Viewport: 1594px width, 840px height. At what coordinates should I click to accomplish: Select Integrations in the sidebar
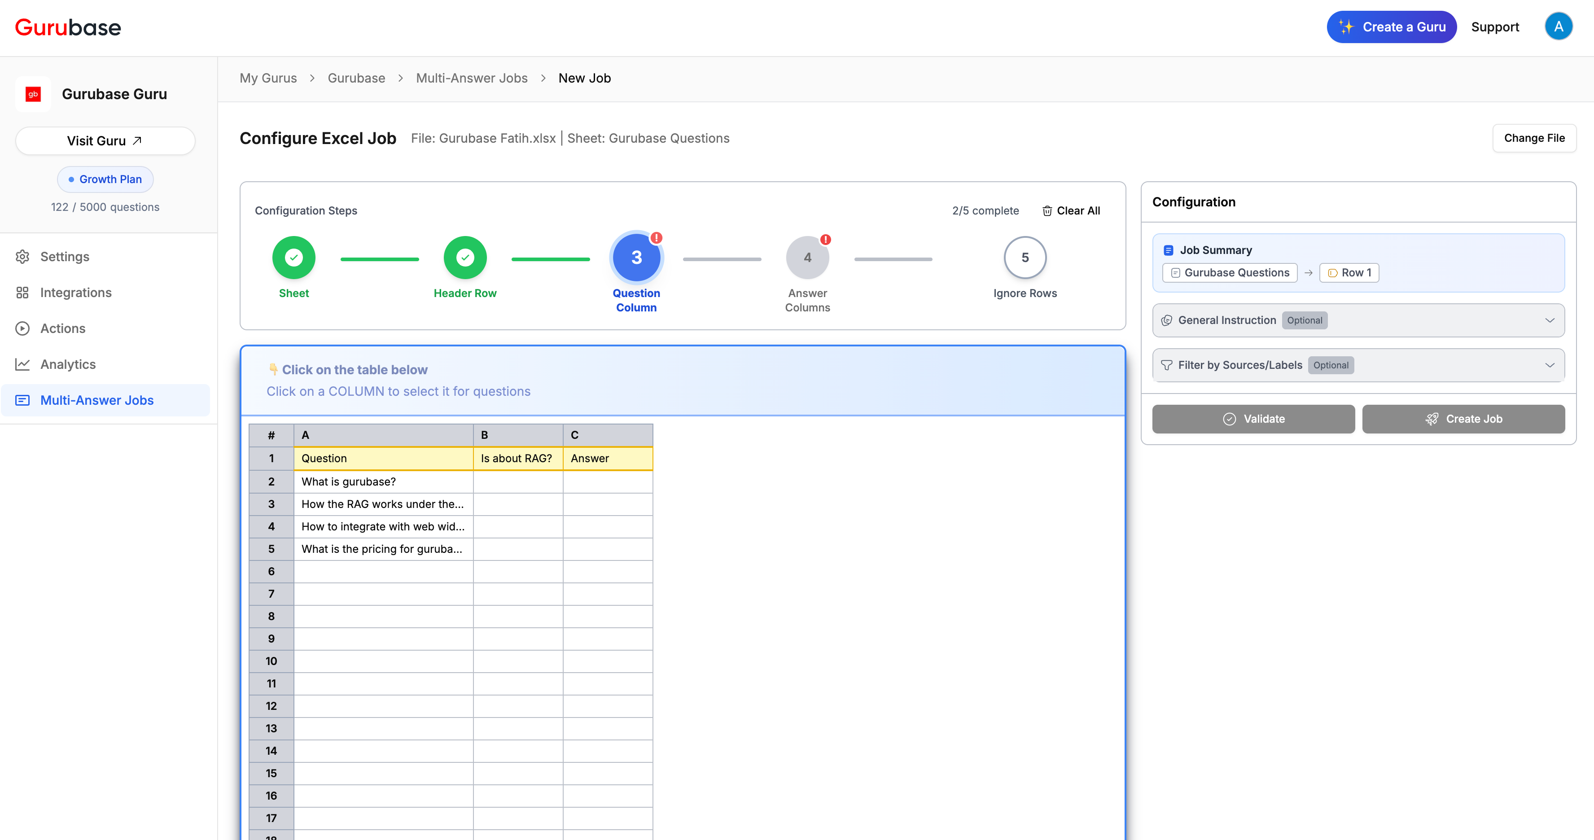(x=23, y=292)
